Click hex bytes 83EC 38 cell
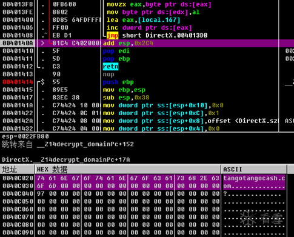The width and height of the screenshot is (294, 237). point(66,98)
